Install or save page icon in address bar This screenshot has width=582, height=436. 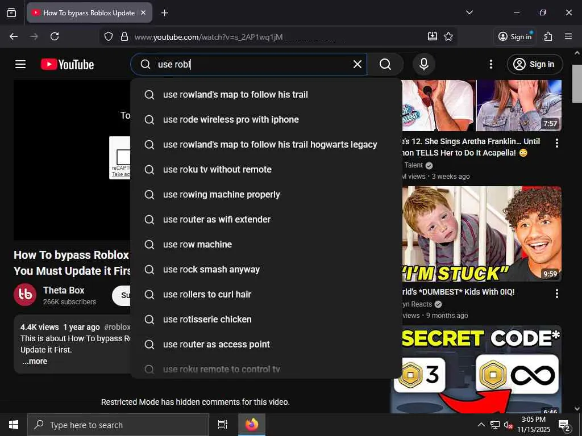[x=432, y=36]
